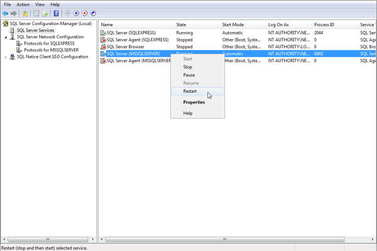
Task: Click the Protocols for SQLEXPRESS icon
Action: tap(19, 43)
